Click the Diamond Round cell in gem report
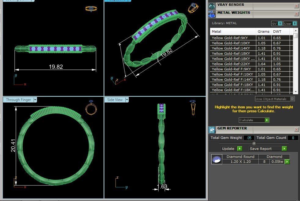Image resolution: width=300 pixels, height=201 pixels. tap(240, 157)
